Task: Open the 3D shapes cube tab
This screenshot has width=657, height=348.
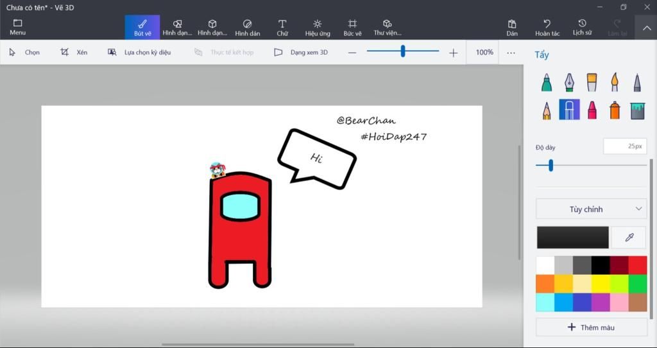Action: point(212,27)
